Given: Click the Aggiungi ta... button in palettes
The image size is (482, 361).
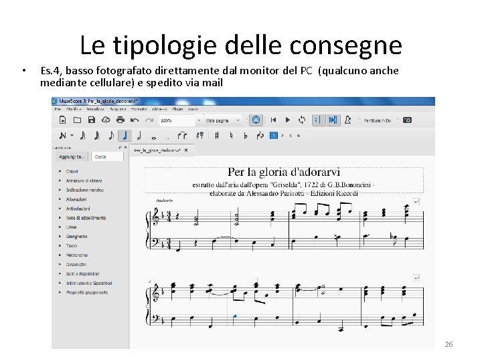Looking at the screenshot, I should click(72, 156).
